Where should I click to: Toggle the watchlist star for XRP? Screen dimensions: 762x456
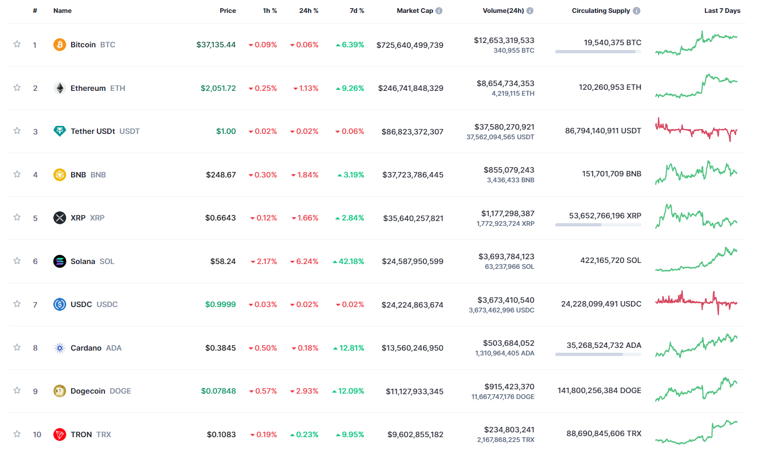click(x=17, y=217)
